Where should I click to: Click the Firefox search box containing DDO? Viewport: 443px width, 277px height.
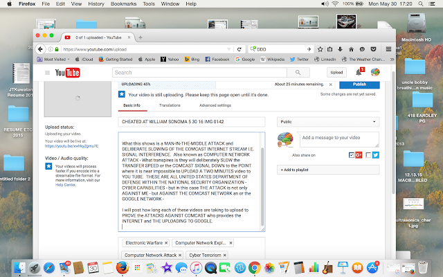(281, 49)
